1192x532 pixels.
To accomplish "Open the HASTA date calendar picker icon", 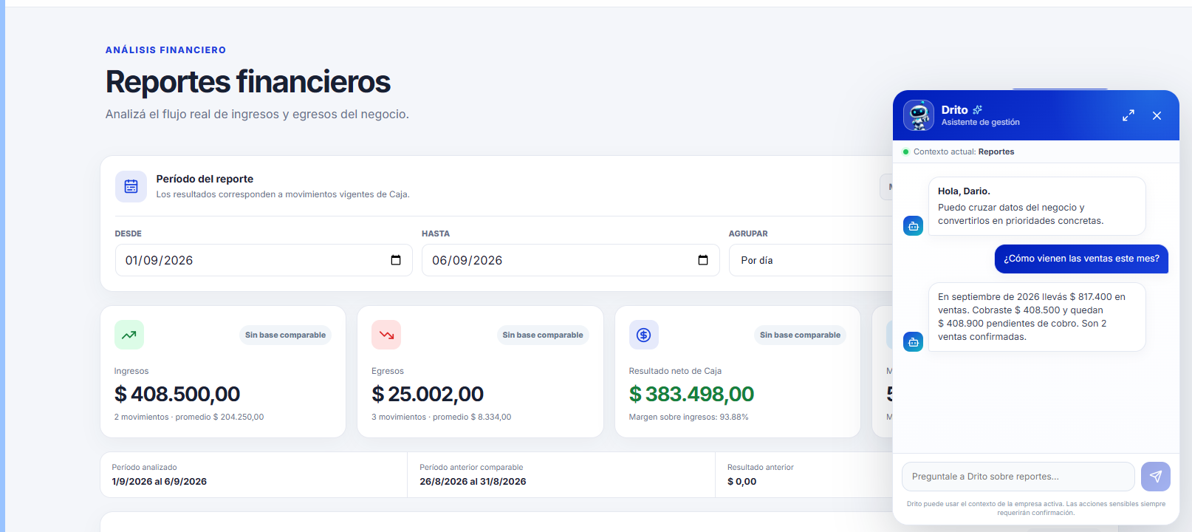I will [x=703, y=260].
